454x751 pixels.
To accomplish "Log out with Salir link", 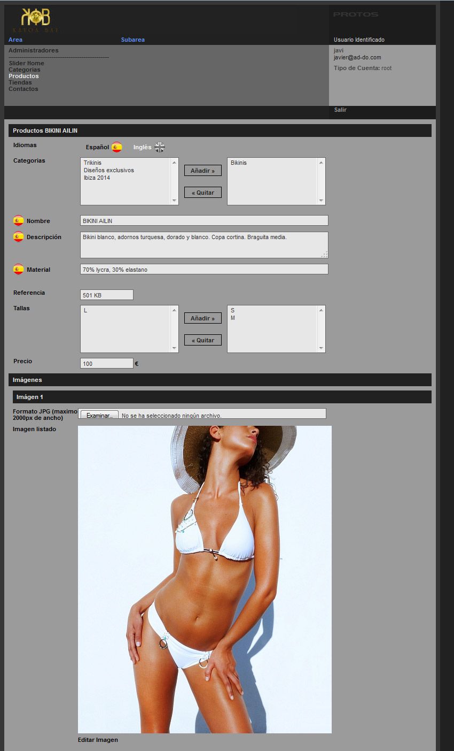I will pos(340,110).
